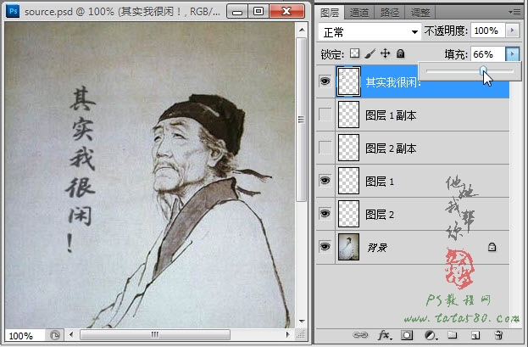The height and width of the screenshot is (347, 528).
Task: Click the 图层 2 layer thumbnail
Action: (348, 214)
